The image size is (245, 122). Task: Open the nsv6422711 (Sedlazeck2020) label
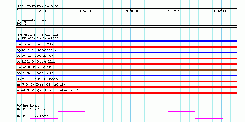pos(38,79)
